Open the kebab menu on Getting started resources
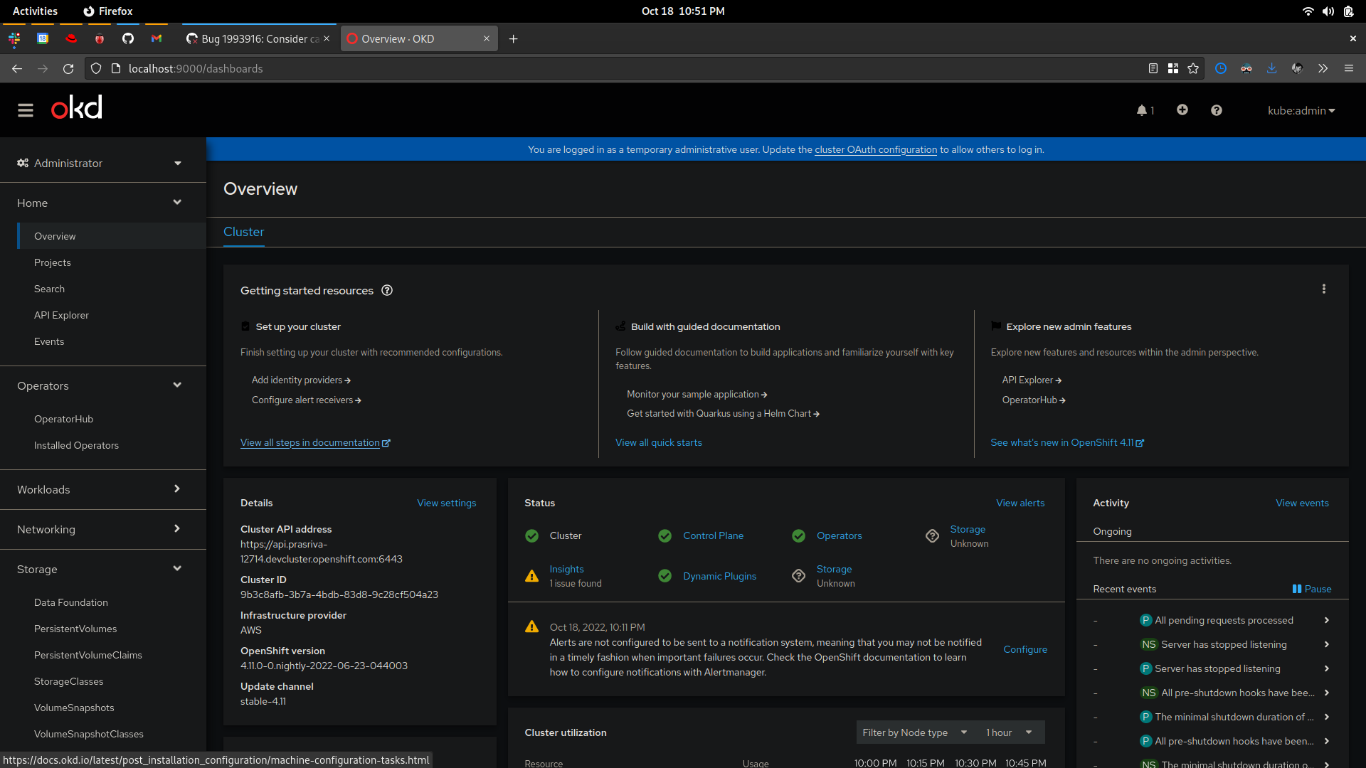This screenshot has width=1366, height=768. click(1323, 289)
